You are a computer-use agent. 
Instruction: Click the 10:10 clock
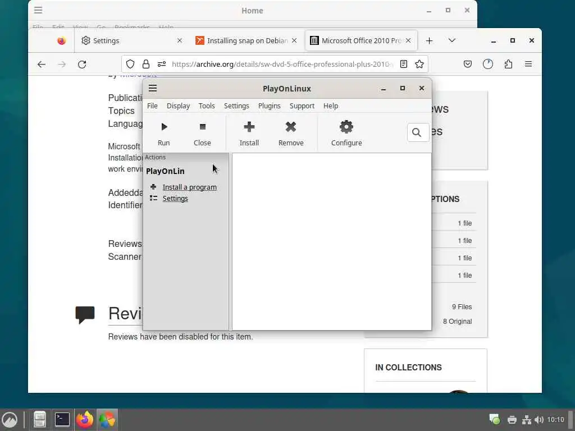(x=555, y=420)
